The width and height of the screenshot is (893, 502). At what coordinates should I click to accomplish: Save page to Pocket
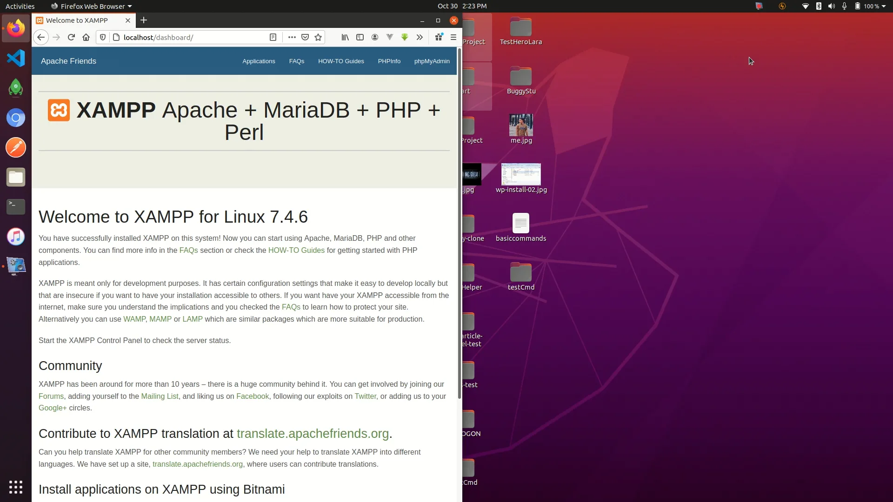coord(305,37)
